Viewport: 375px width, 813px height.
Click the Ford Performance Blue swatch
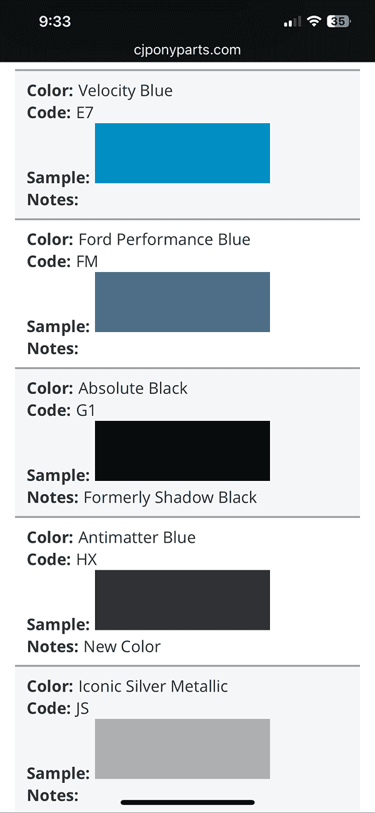pos(182,302)
